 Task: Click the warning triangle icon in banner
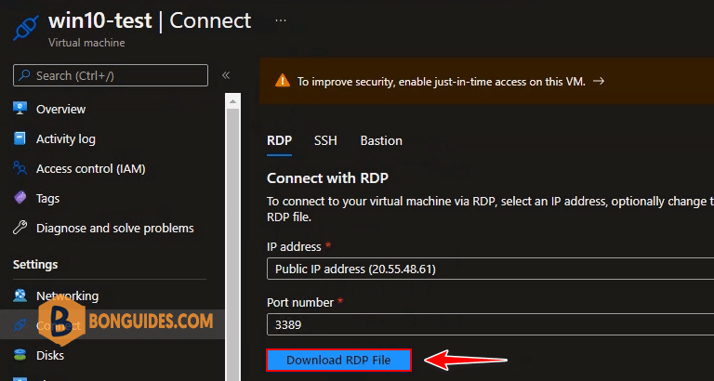pos(283,81)
